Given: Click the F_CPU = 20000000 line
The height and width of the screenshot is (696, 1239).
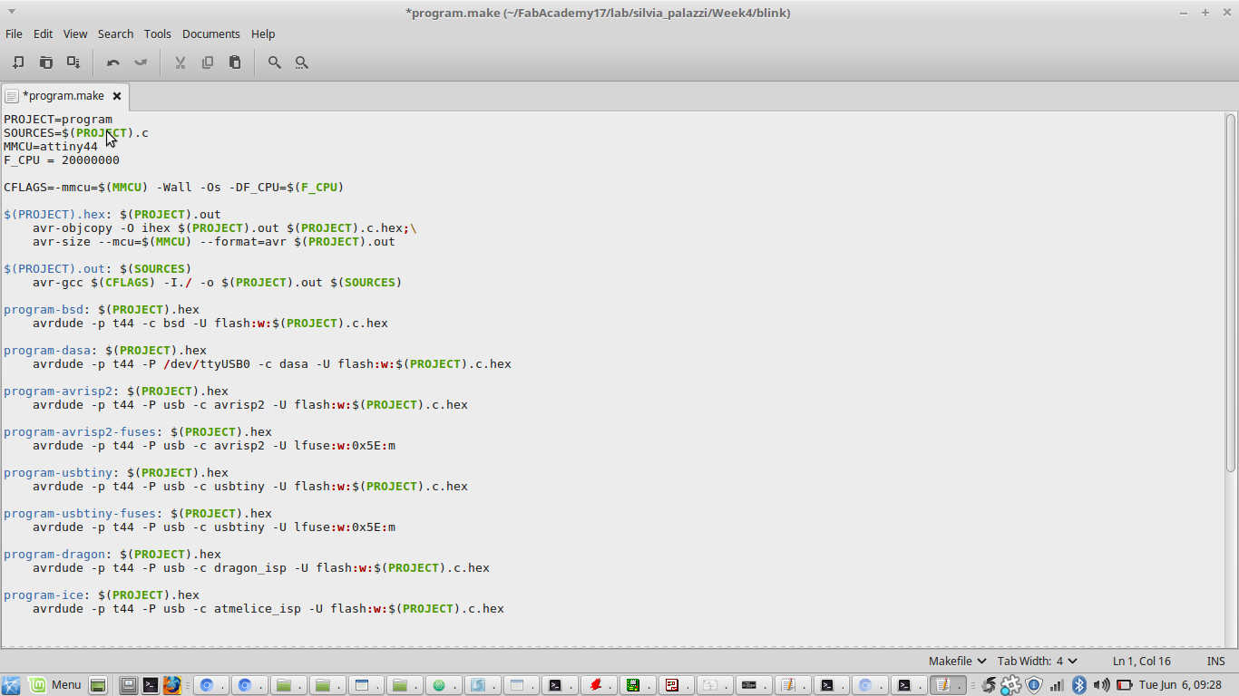Looking at the screenshot, I should (62, 159).
